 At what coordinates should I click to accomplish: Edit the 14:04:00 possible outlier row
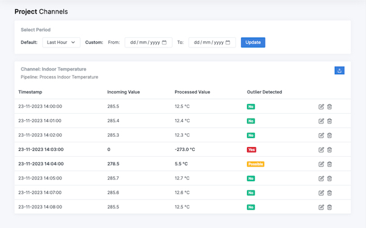(321, 164)
